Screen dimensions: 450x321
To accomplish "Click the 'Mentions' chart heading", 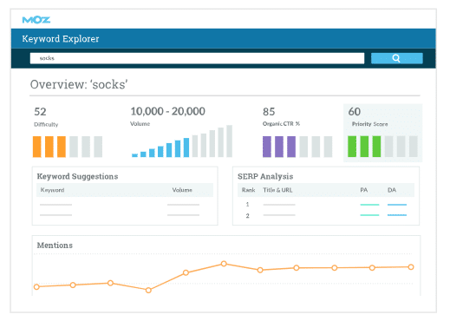I will (x=55, y=246).
